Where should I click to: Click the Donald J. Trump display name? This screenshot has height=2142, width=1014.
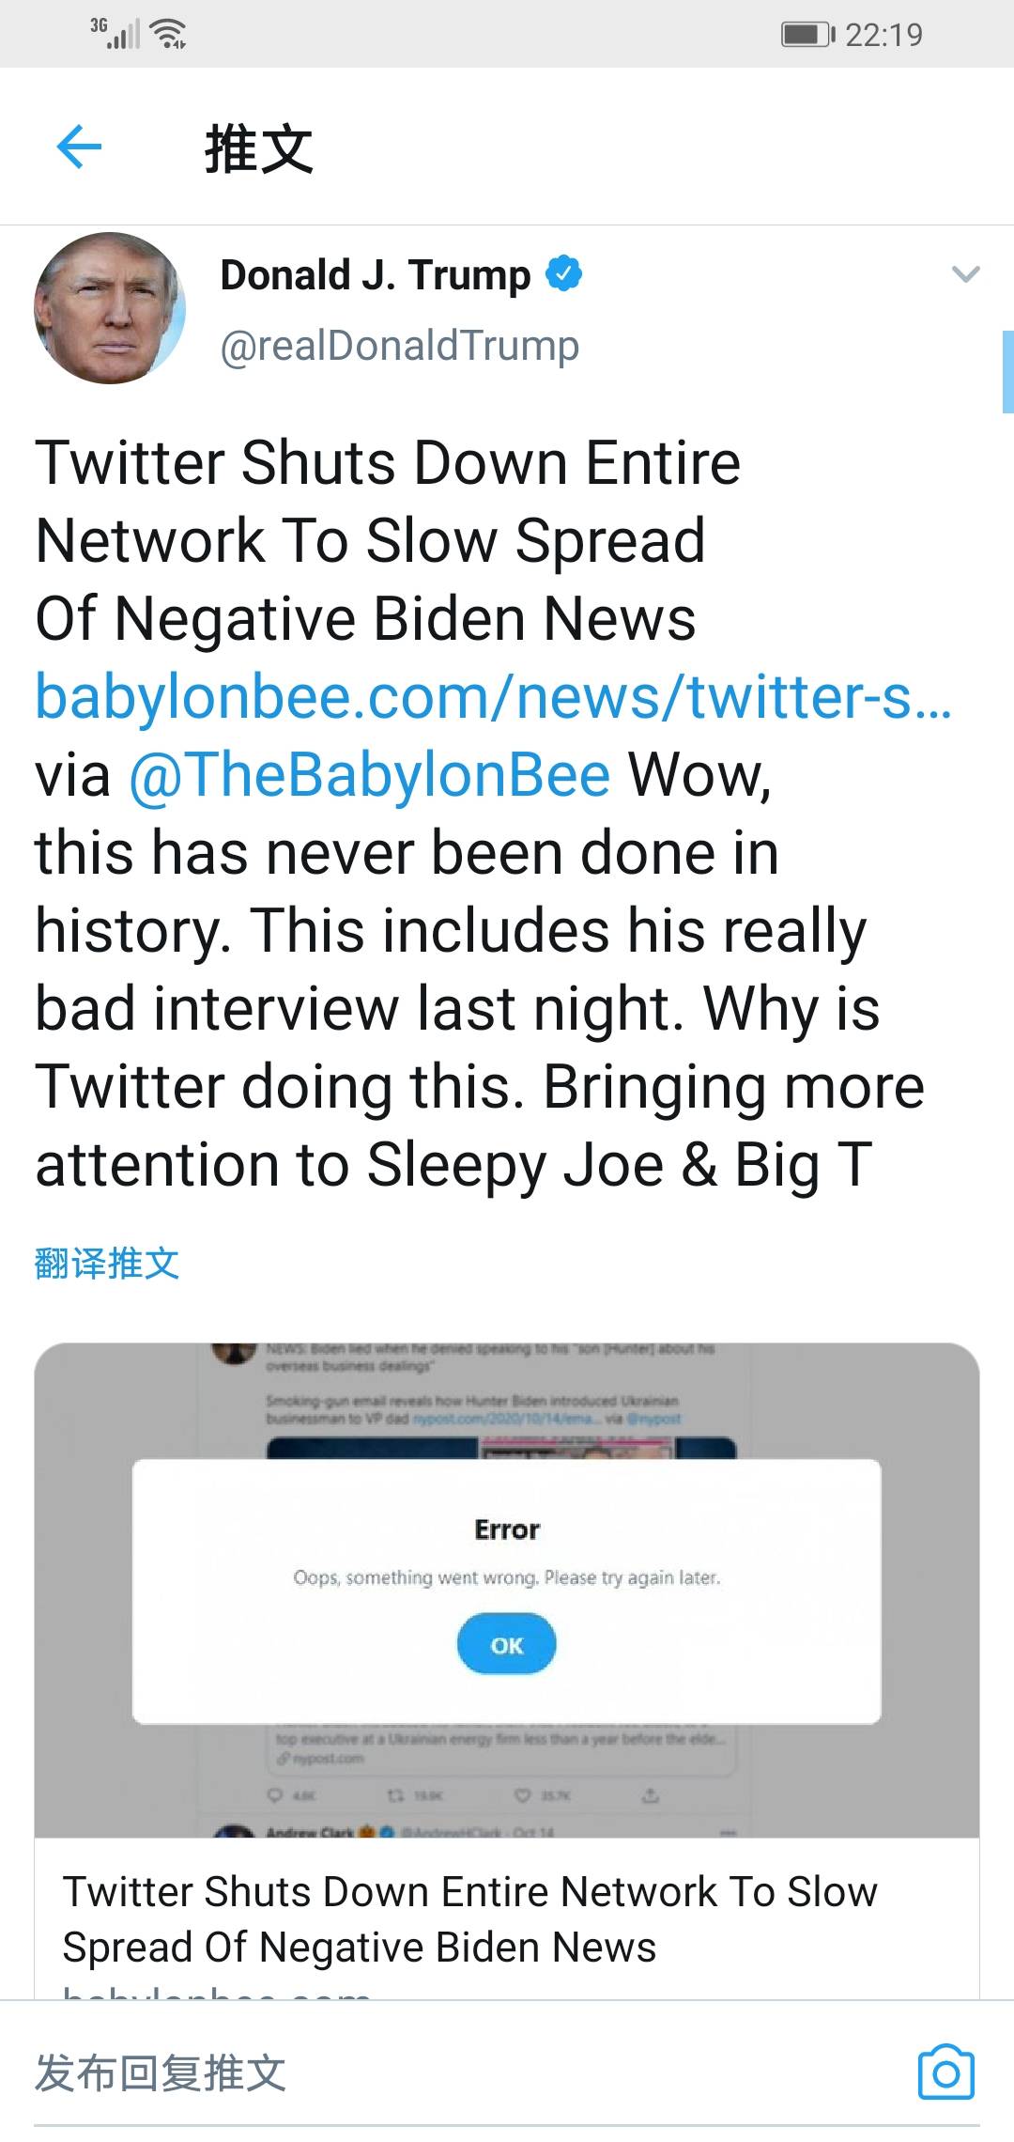pyautogui.click(x=375, y=275)
